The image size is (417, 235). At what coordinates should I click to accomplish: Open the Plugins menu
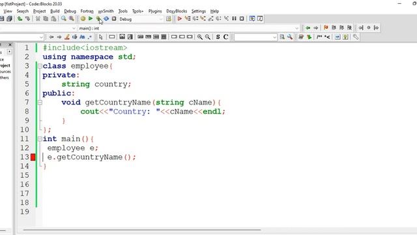click(155, 11)
